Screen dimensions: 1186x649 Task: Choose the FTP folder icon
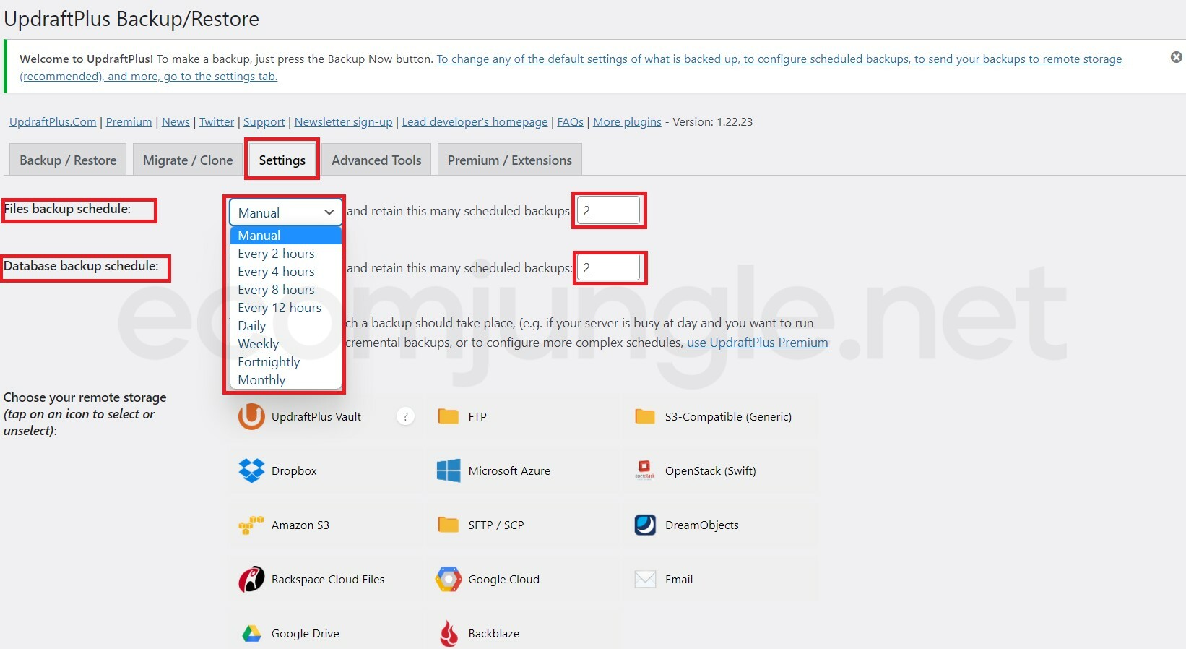pyautogui.click(x=449, y=416)
